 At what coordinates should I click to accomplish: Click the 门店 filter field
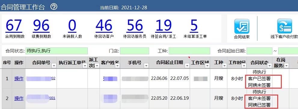click(134, 51)
